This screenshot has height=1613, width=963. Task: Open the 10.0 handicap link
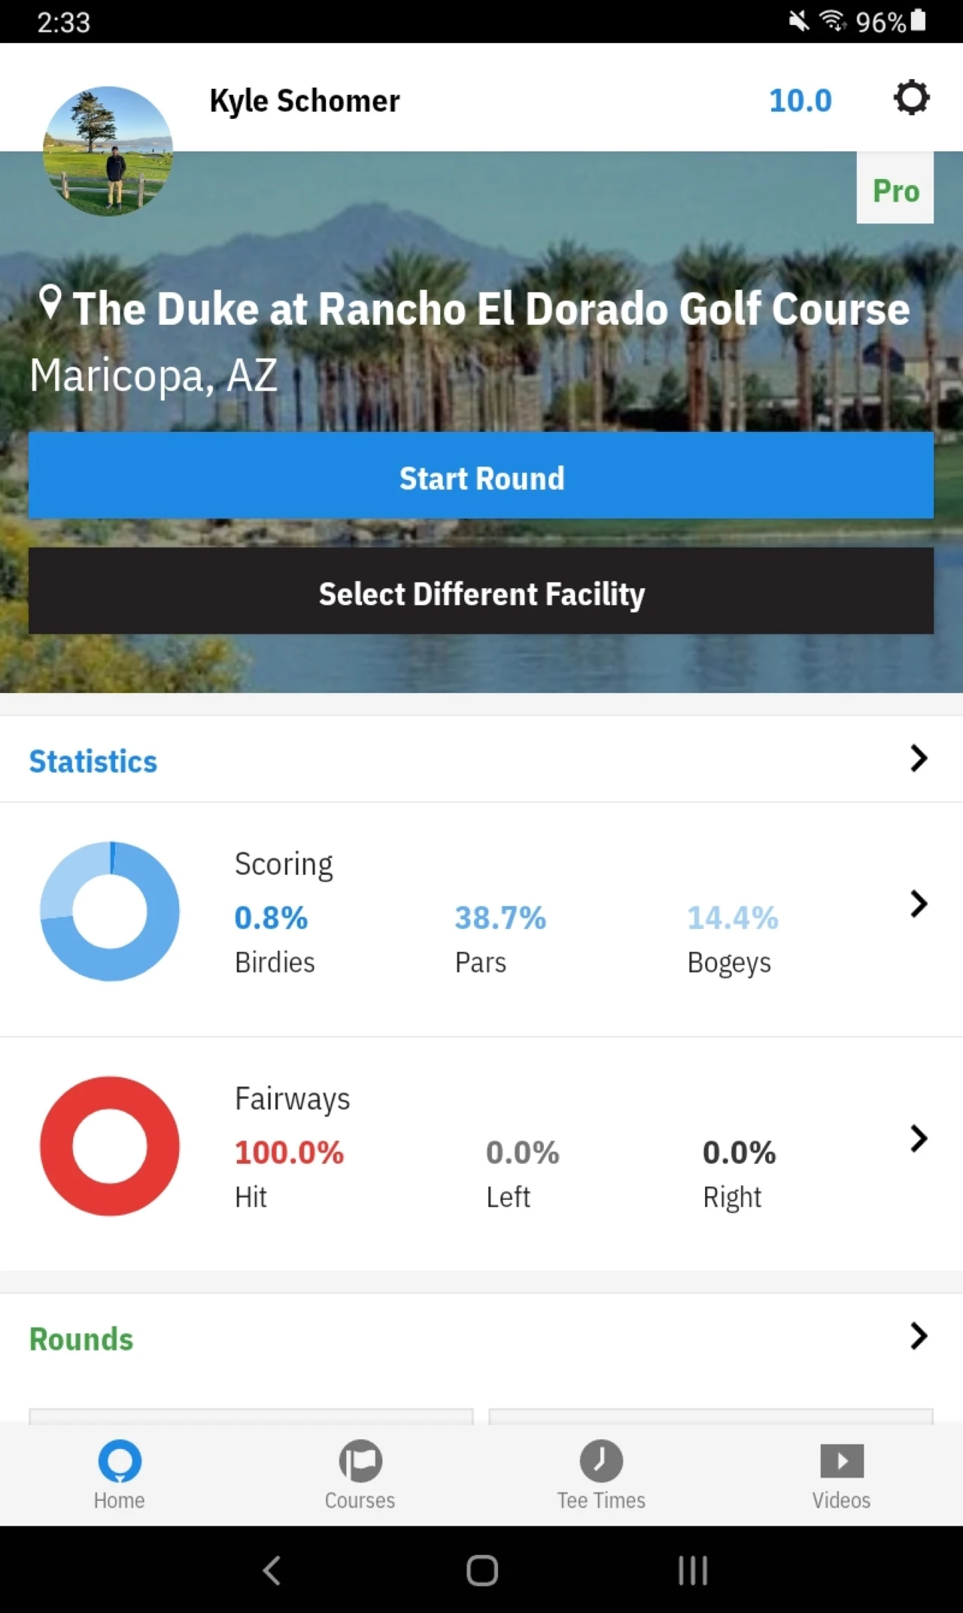(x=800, y=101)
